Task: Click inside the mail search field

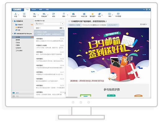Action: coord(48,24)
